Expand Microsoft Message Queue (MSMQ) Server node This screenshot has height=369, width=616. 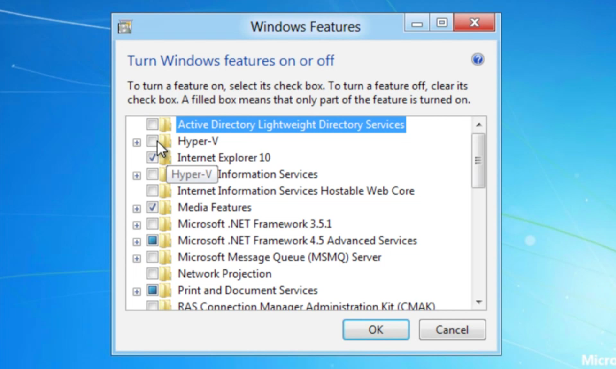click(x=136, y=258)
